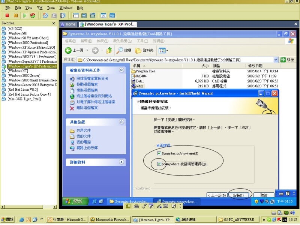
Task: Open 共用文件 under 其他位置
Action: pyautogui.click(x=84, y=130)
